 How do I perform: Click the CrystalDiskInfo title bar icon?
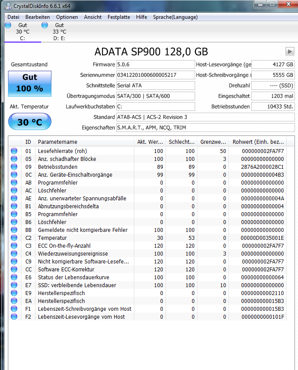[x=8, y=6]
